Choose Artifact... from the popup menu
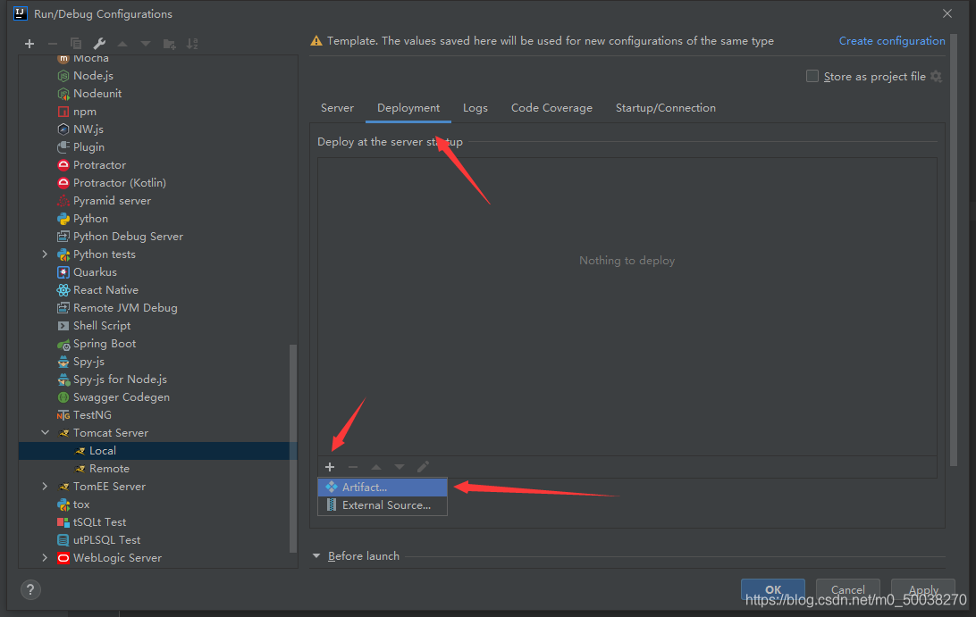976x617 pixels. coord(365,488)
